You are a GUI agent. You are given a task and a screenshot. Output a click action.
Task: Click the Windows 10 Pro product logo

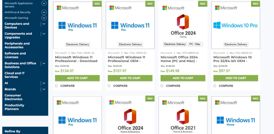tap(235, 25)
